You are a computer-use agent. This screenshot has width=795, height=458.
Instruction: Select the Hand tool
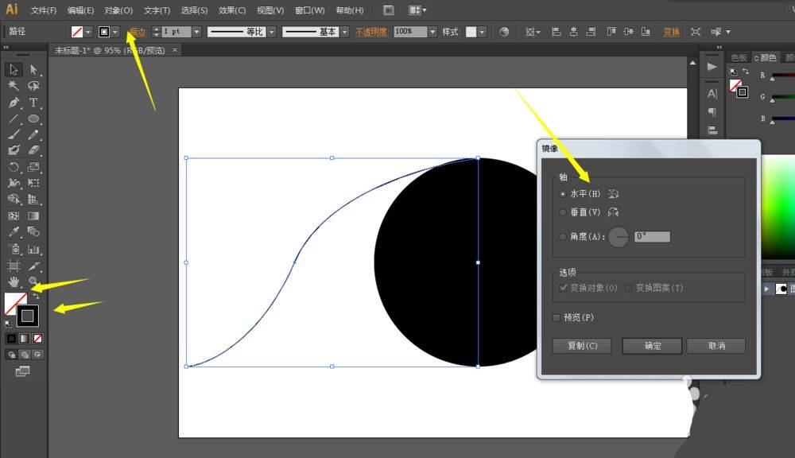[x=14, y=281]
